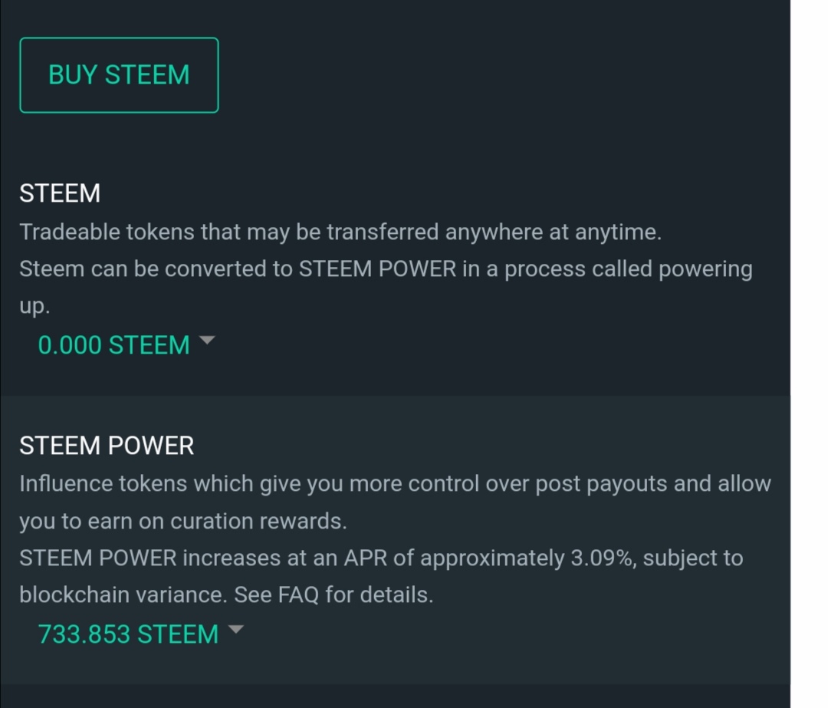This screenshot has height=708, width=828.
Task: Click "See FAQ for details" text
Action: click(x=333, y=594)
